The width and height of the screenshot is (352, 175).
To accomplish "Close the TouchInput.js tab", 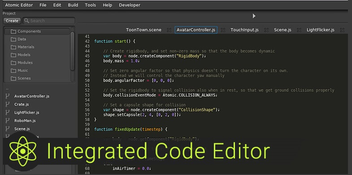I will pos(266,30).
